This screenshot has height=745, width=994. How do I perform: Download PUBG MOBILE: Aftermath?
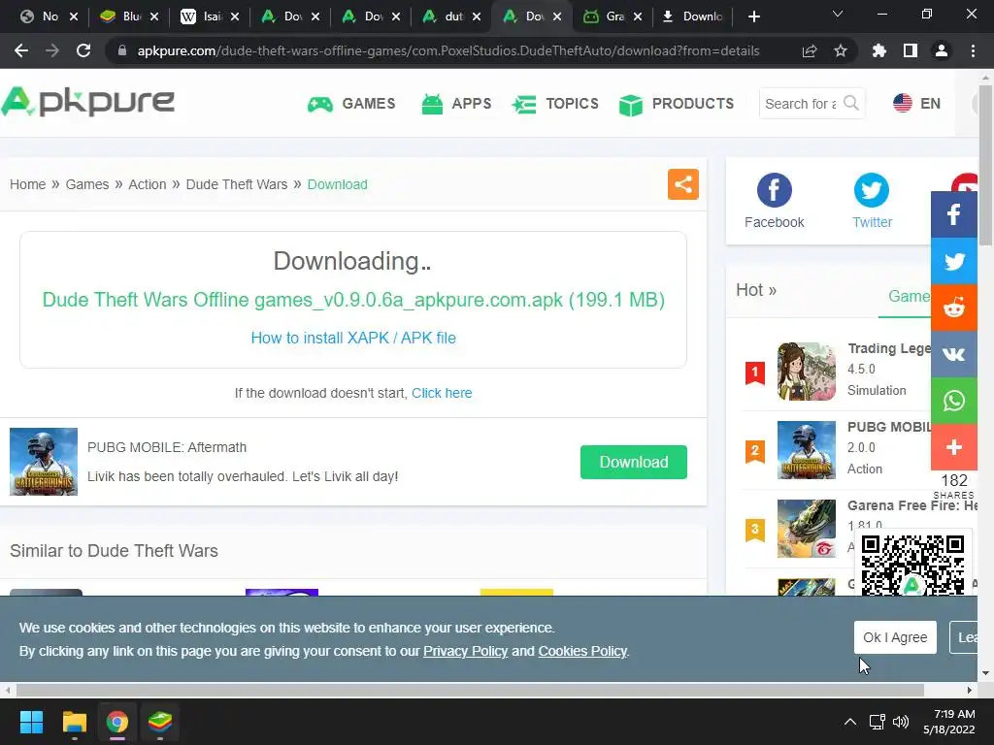633,462
